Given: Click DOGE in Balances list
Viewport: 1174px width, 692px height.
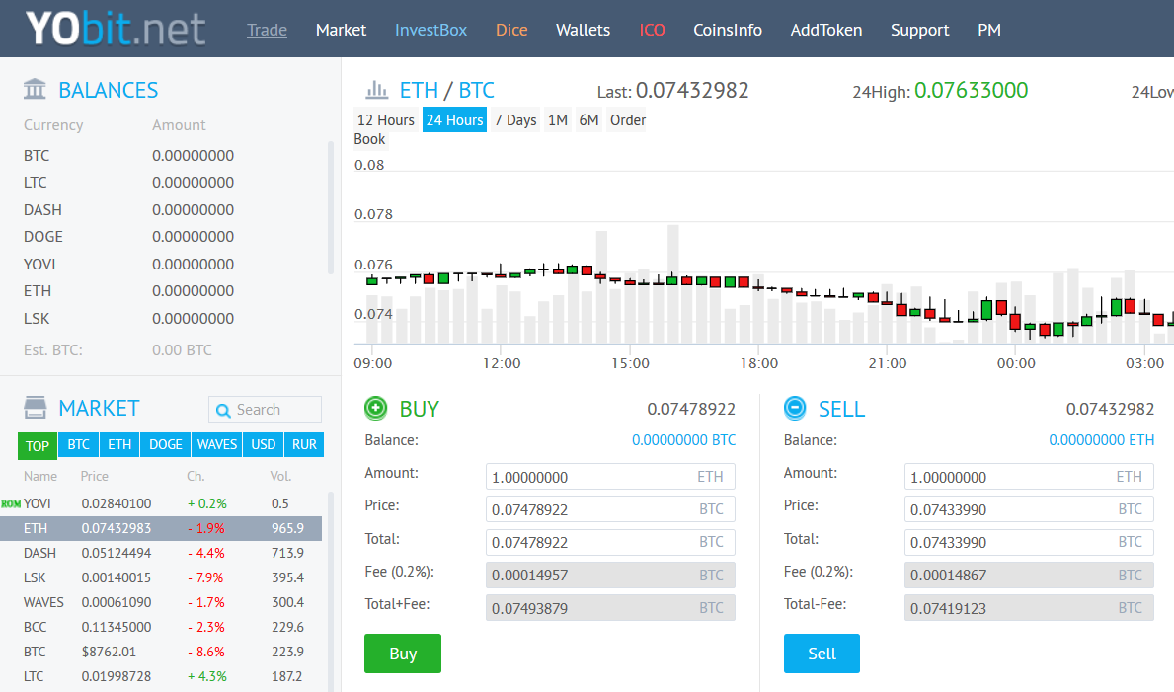Looking at the screenshot, I should click(42, 237).
